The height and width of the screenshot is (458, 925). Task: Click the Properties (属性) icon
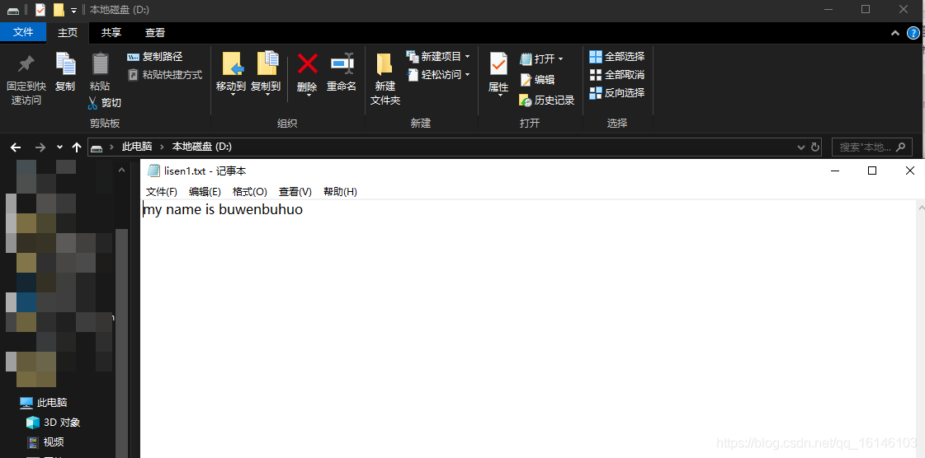pos(498,65)
